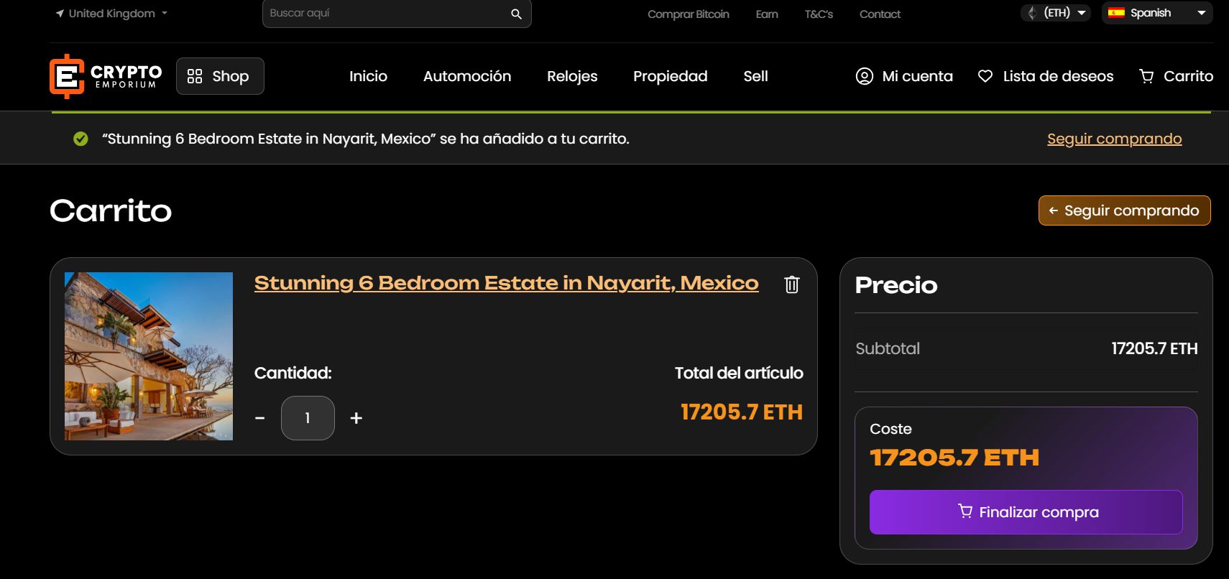The height and width of the screenshot is (579, 1229).
Task: Open the Spanish language dropdown
Action: pos(1157,12)
